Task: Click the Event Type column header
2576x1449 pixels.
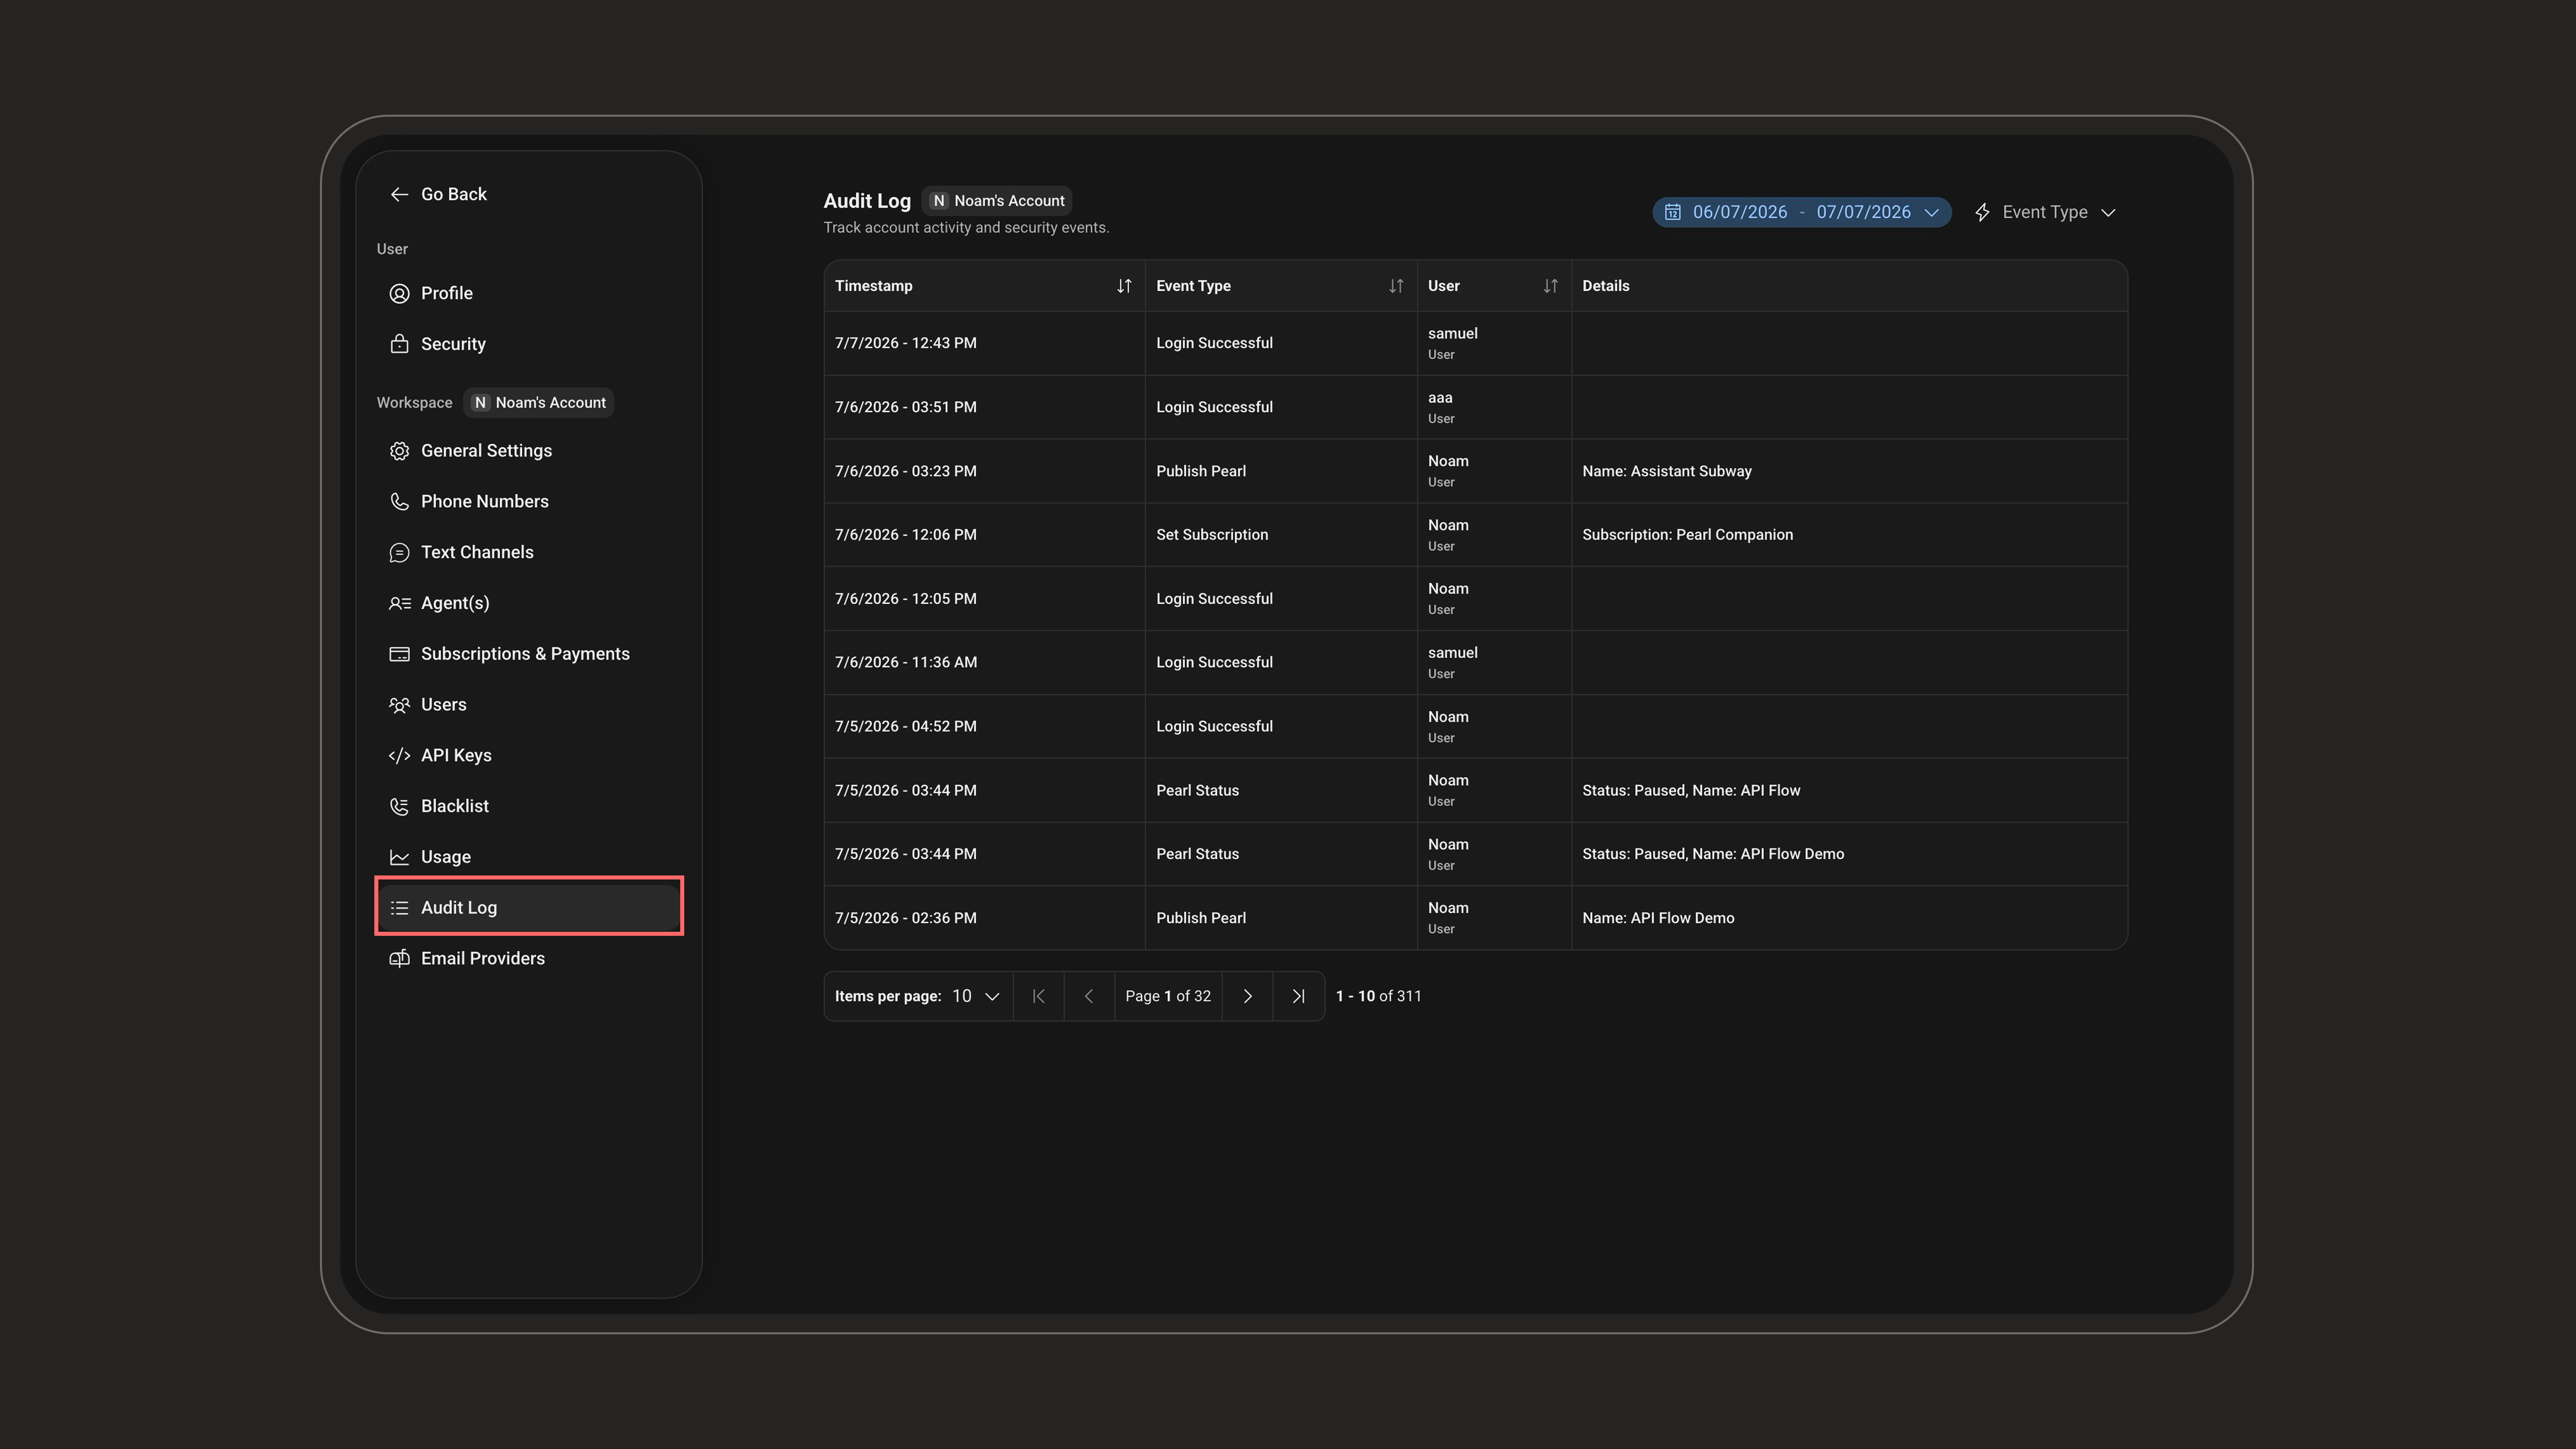Action: [x=1281, y=286]
